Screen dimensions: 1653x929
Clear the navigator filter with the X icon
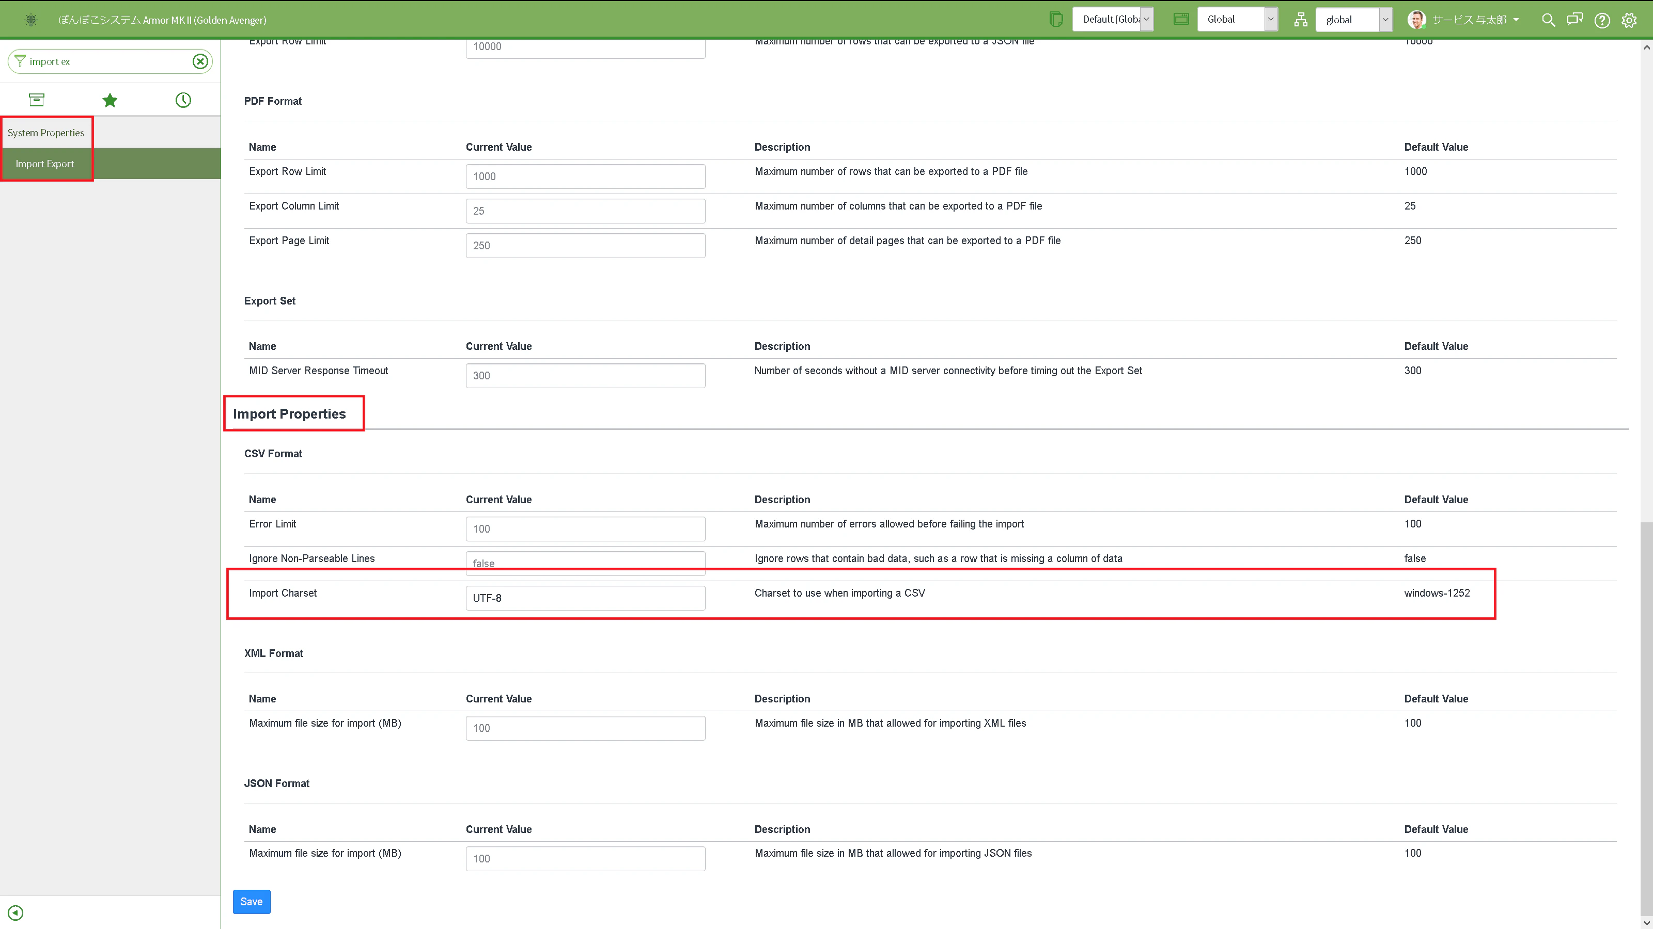(200, 61)
